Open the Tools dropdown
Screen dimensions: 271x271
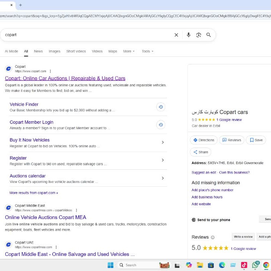[x=148, y=51]
